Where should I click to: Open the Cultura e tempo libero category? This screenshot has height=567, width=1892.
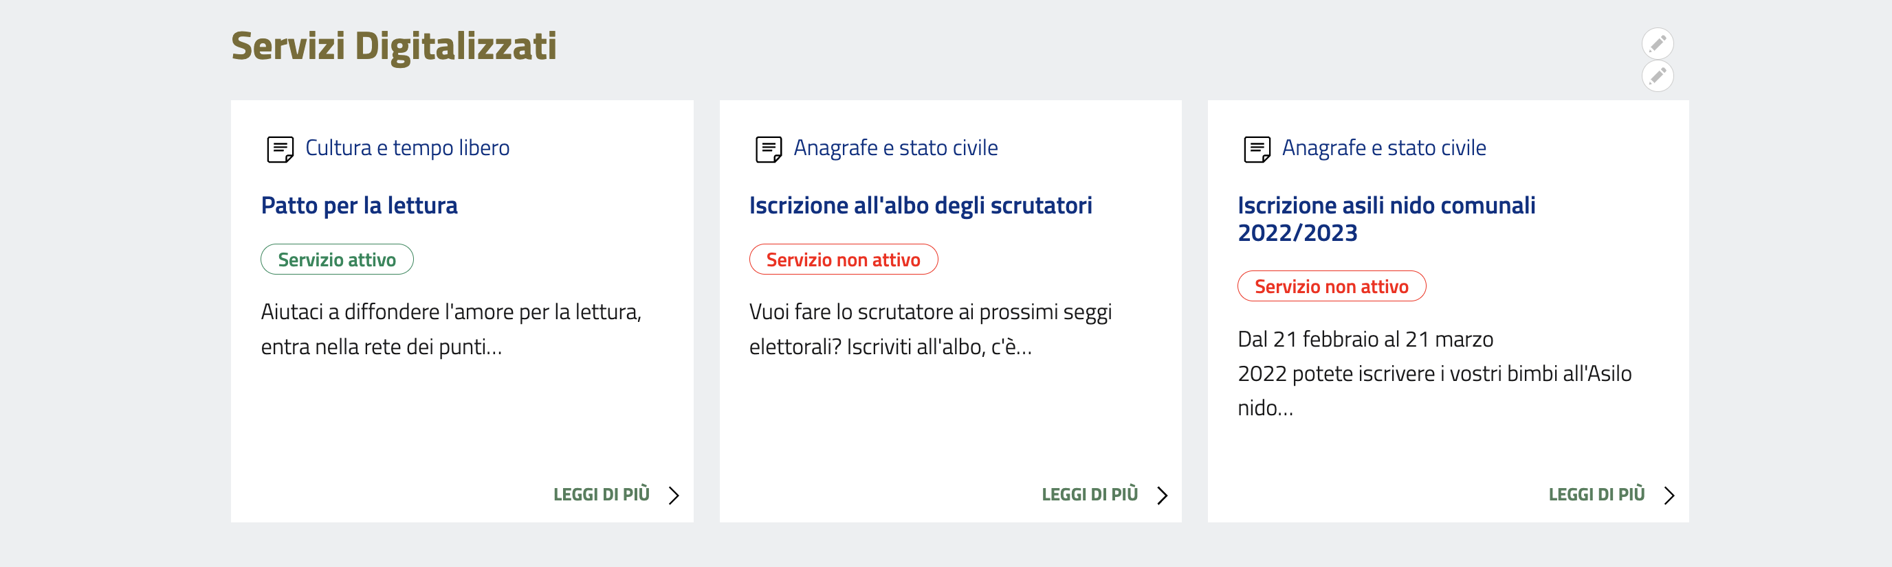[x=407, y=148]
